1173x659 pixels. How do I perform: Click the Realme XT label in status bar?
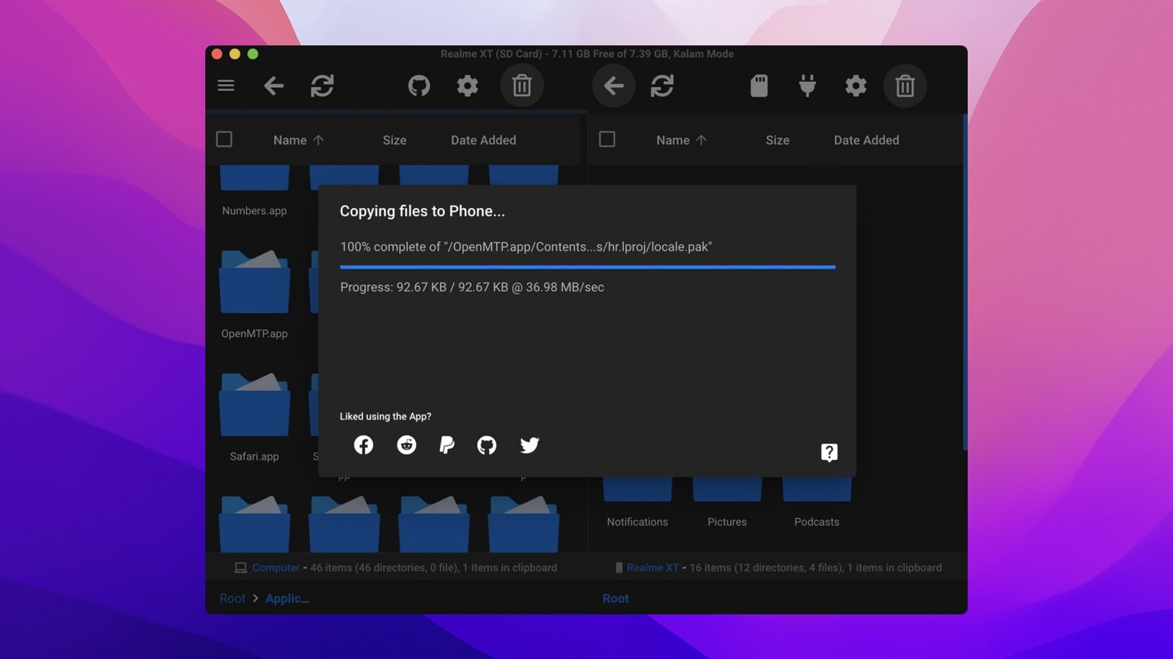[652, 567]
